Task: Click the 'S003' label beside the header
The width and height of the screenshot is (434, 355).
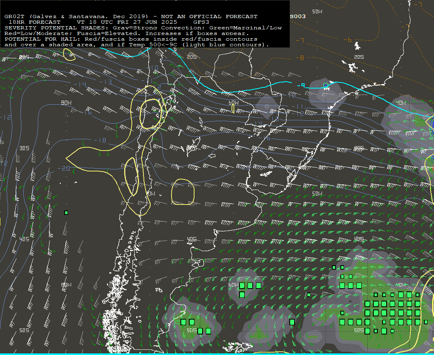Action: 298,17
